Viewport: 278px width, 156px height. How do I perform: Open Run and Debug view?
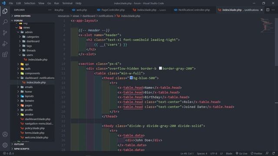(x=5, y=43)
